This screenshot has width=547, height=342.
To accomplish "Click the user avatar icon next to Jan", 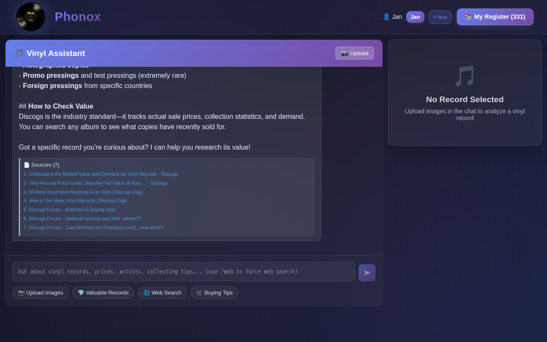I will [x=386, y=16].
